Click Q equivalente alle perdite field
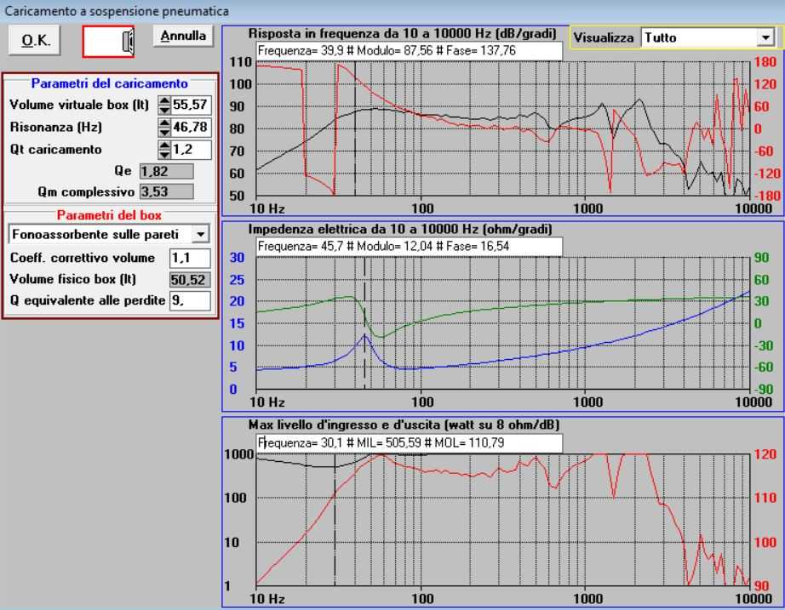785x610 pixels. click(x=190, y=301)
